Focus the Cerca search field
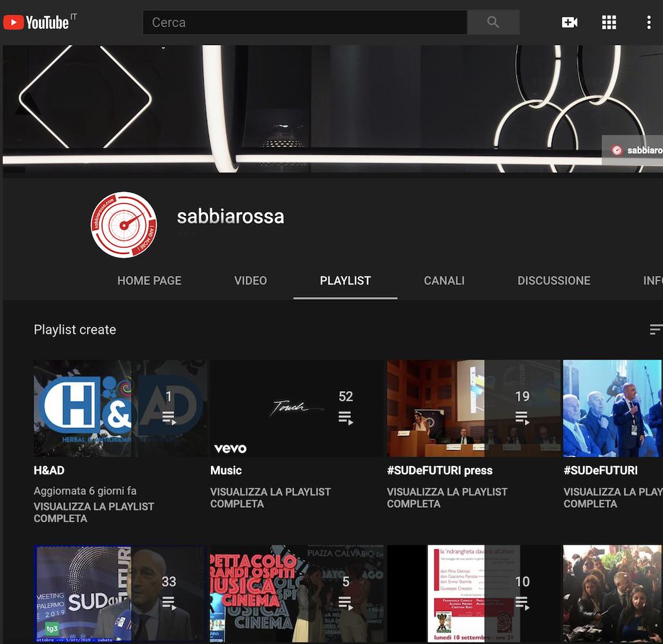This screenshot has width=663, height=644. pos(305,23)
